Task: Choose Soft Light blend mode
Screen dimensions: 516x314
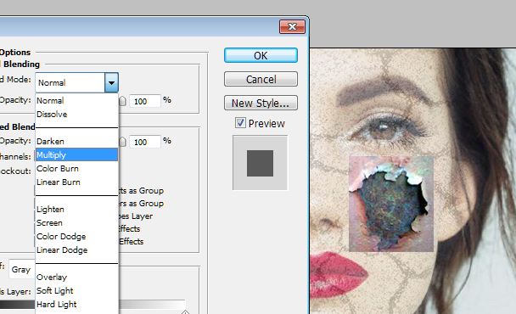Action: (x=76, y=290)
